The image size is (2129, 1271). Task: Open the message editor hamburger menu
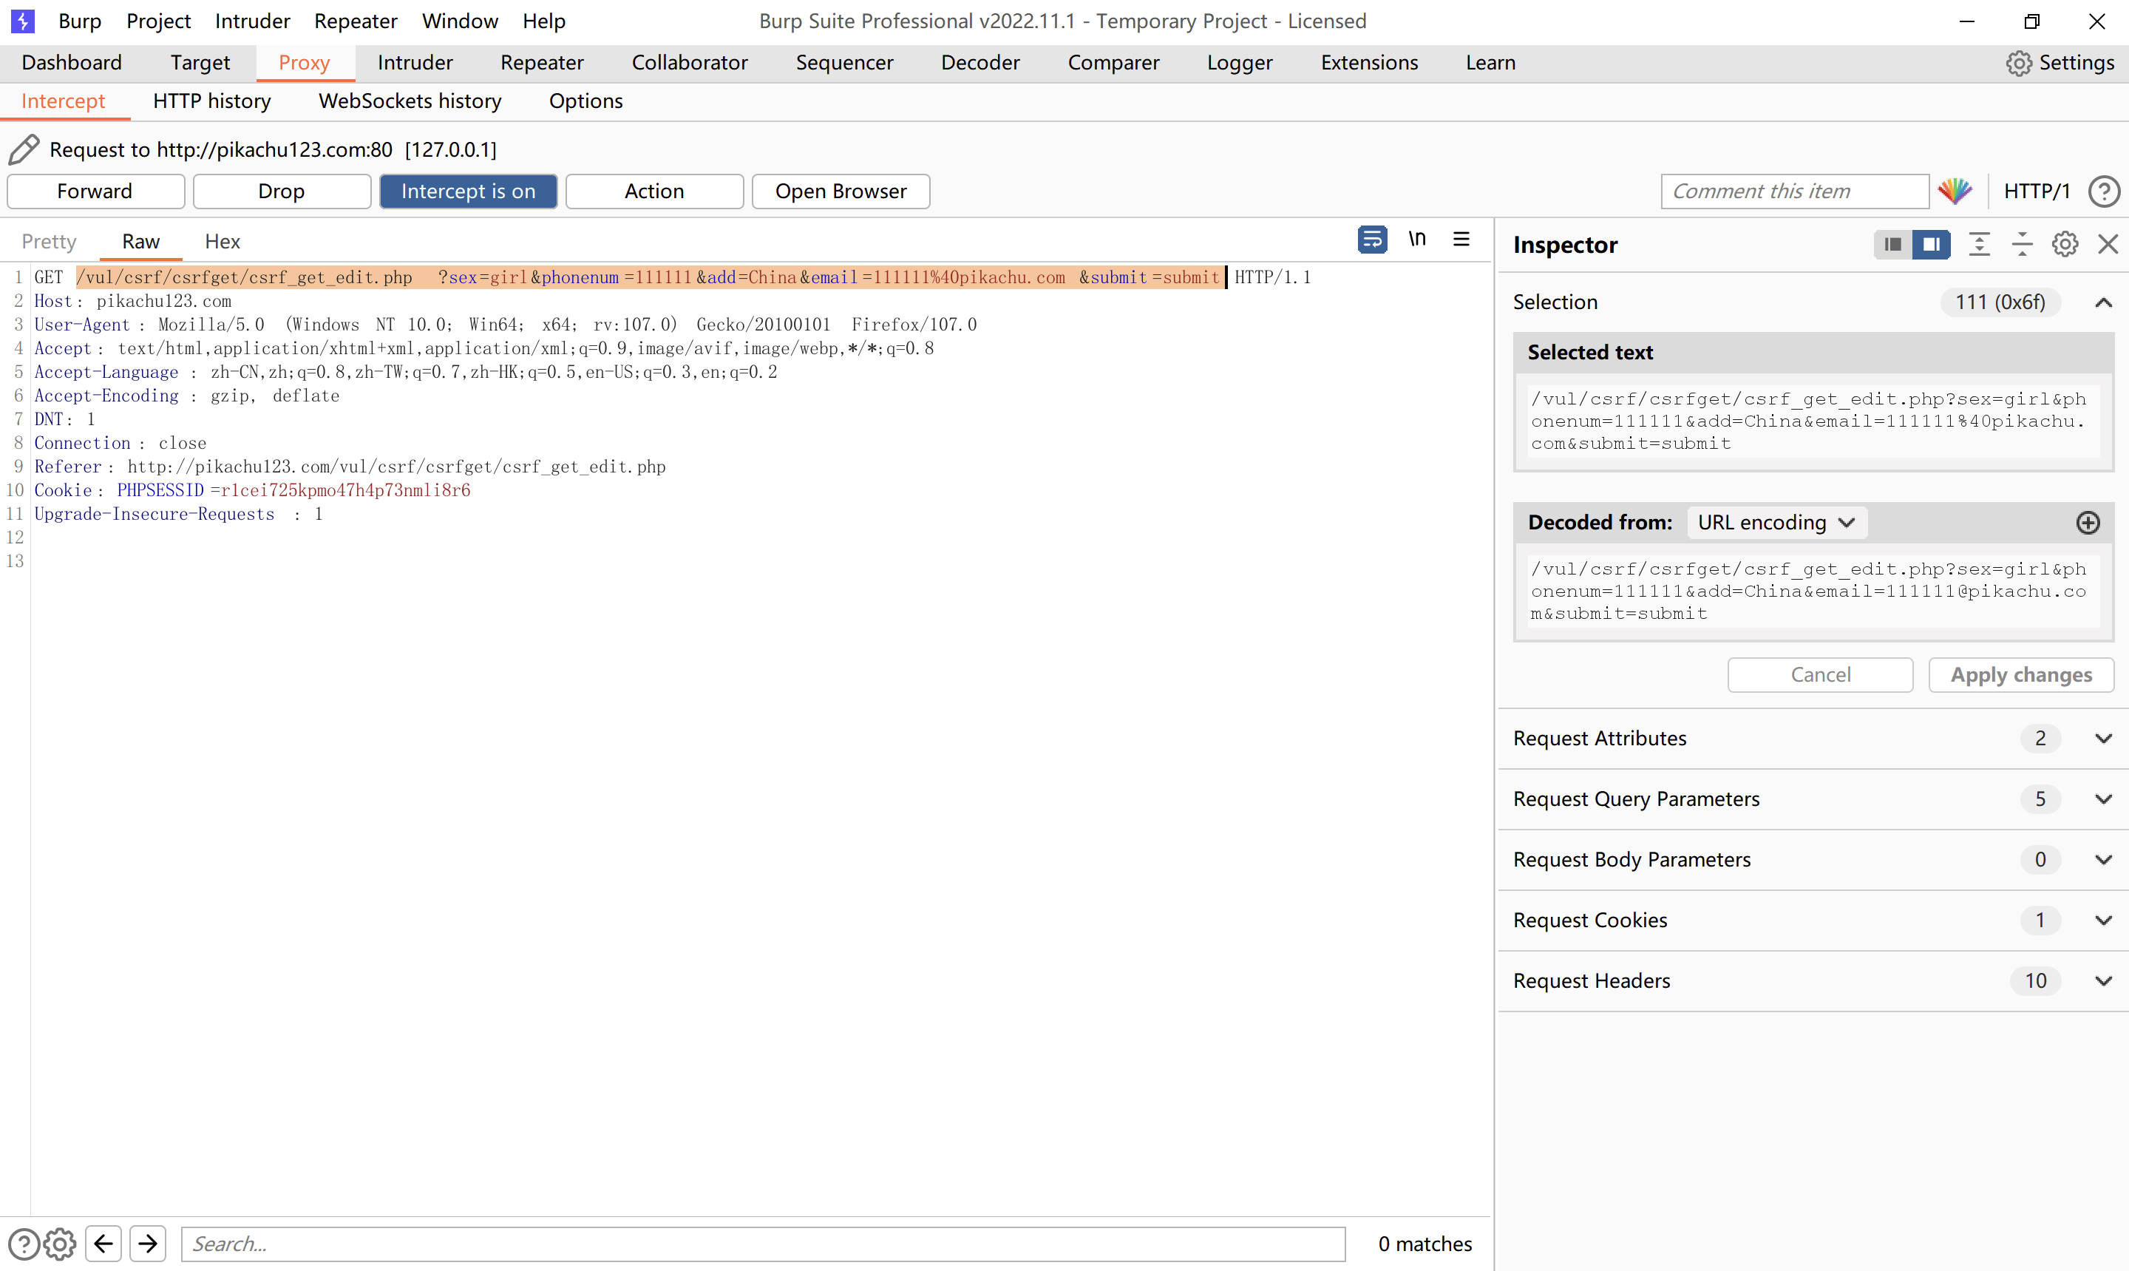coord(1461,240)
